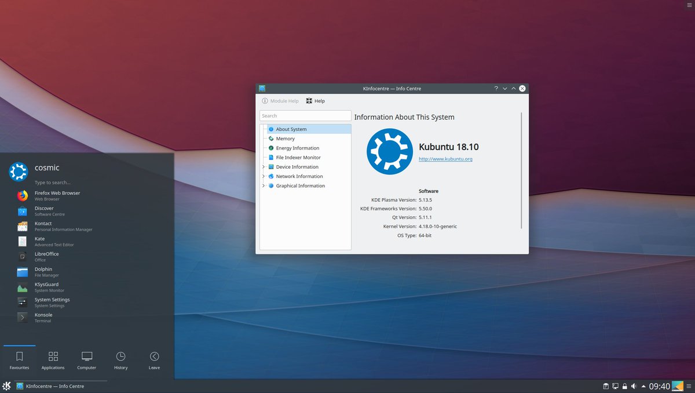This screenshot has width=695, height=393.
Task: Open the panel settings hamburger icon
Action: (x=689, y=386)
